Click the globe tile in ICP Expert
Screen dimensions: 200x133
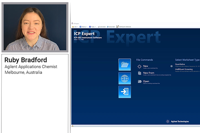[125, 78]
